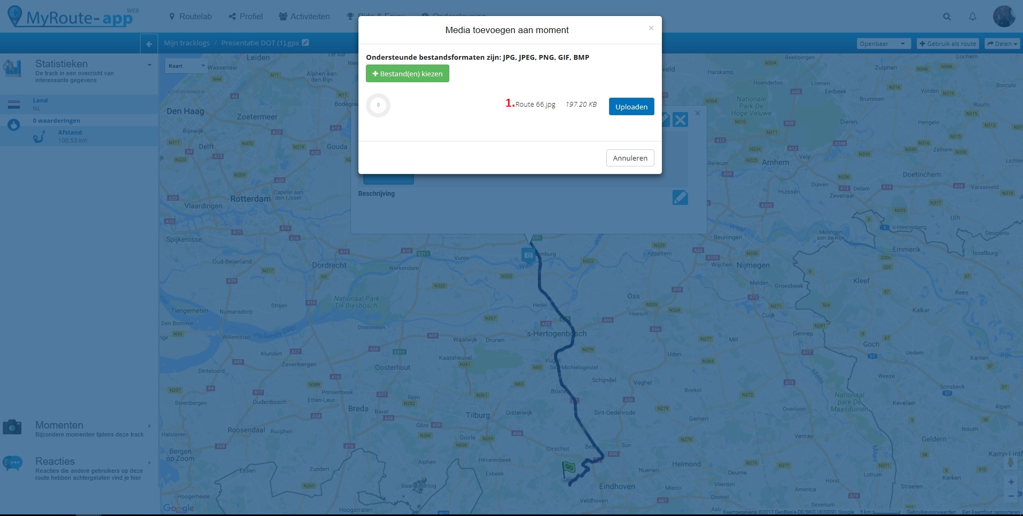Image resolution: width=1023 pixels, height=516 pixels.
Task: Click the Street View pegman icon
Action: [1010, 462]
